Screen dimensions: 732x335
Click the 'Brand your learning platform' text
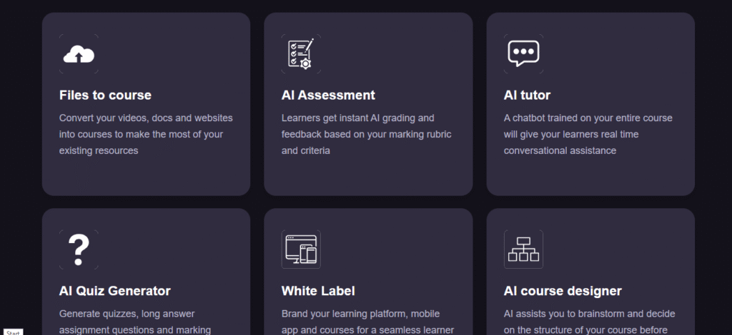click(367, 321)
